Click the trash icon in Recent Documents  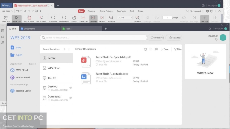coord(146,49)
